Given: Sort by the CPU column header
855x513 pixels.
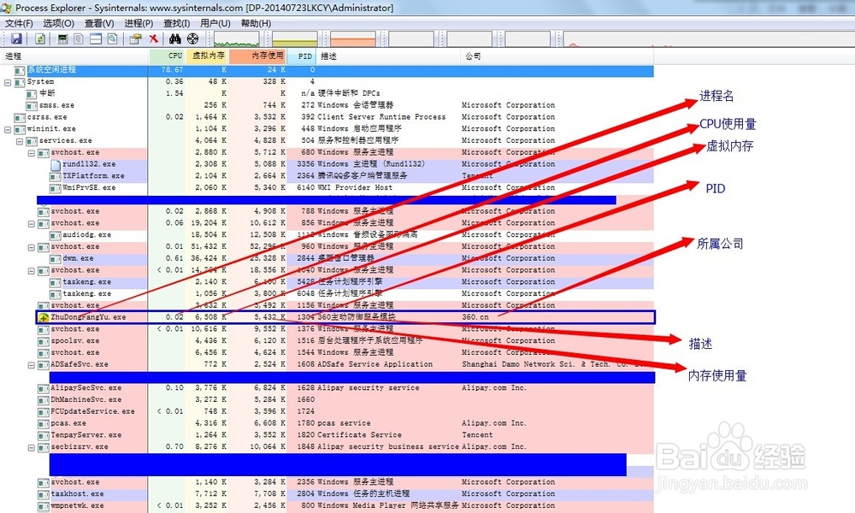Looking at the screenshot, I should 167,56.
